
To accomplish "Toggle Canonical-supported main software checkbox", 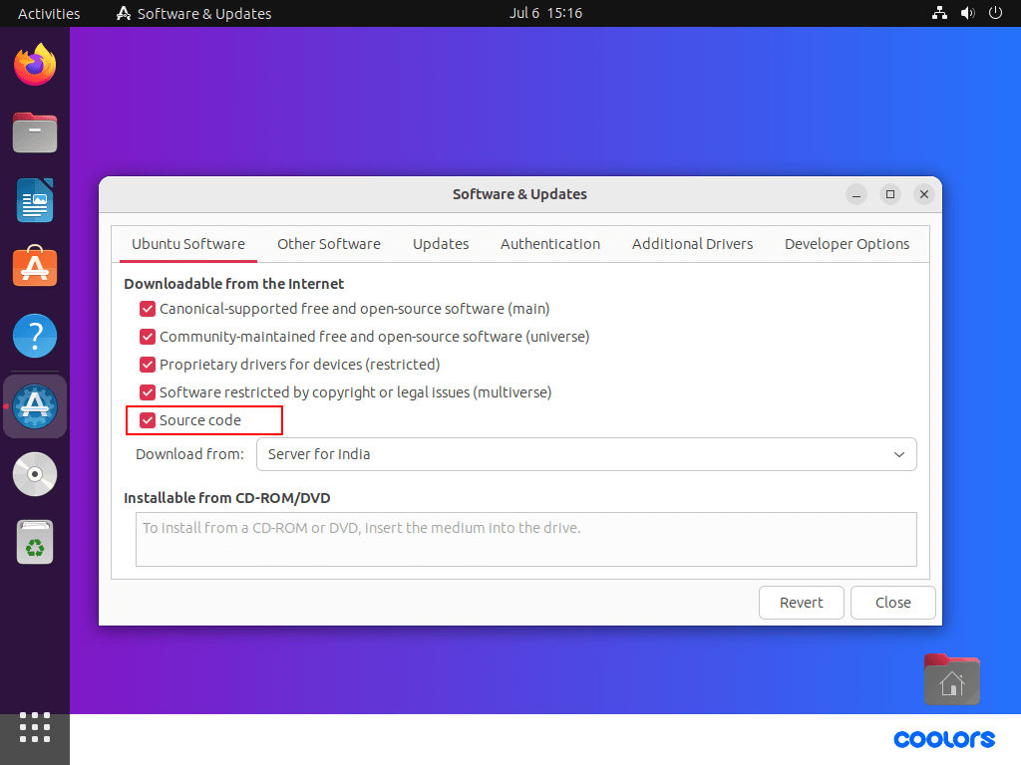I will click(148, 309).
